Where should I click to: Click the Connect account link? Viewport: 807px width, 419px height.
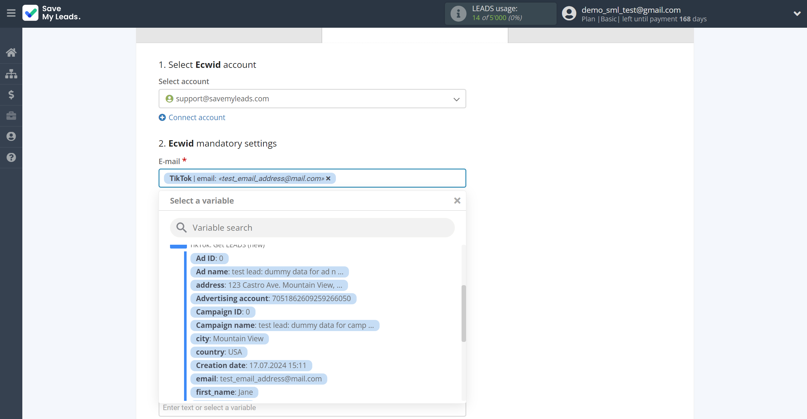197,118
